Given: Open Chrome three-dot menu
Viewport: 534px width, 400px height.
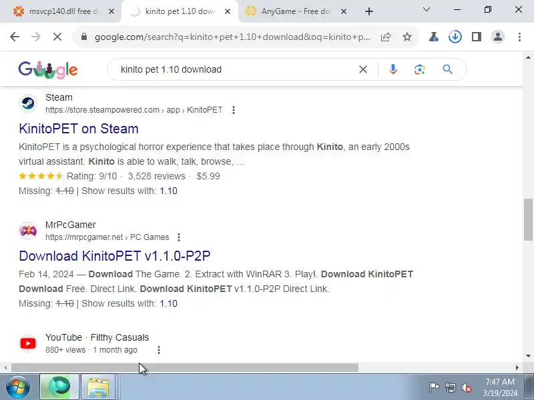Looking at the screenshot, I should pyautogui.click(x=519, y=37).
